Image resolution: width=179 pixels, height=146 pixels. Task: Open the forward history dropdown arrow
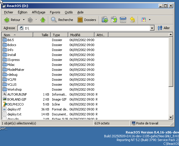coord(36,20)
